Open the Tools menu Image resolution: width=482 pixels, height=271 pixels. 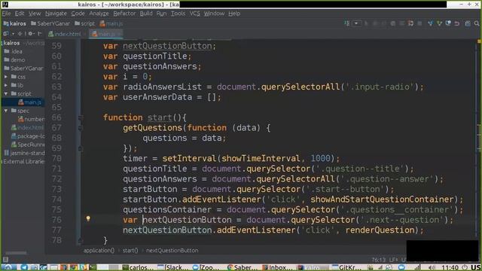pos(178,14)
